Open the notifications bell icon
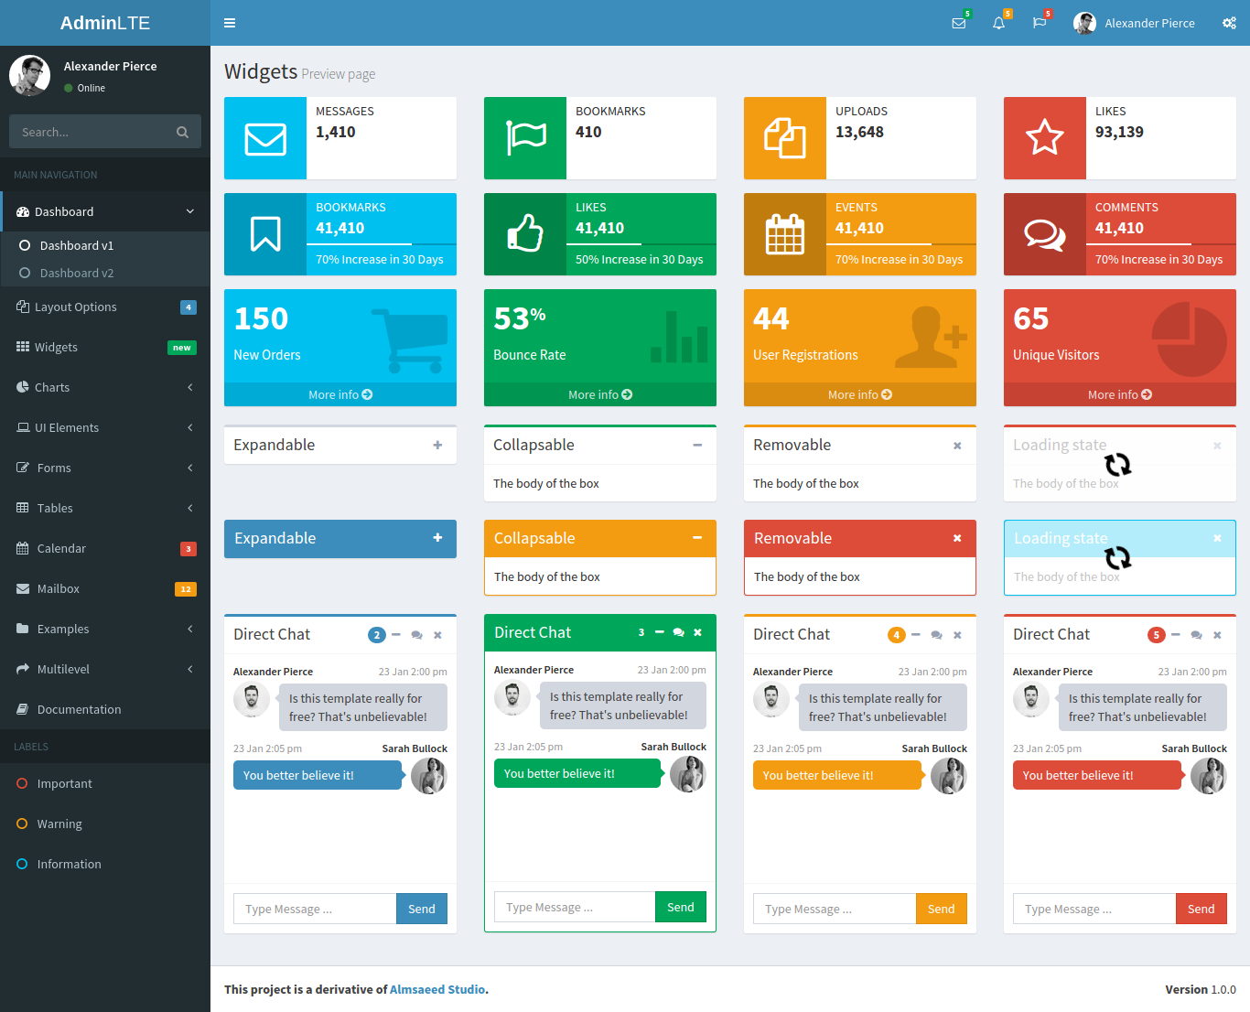The height and width of the screenshot is (1012, 1250). pyautogui.click(x=998, y=23)
